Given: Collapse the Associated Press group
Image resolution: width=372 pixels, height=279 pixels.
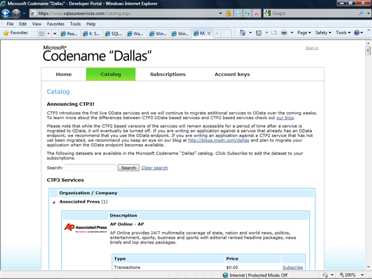Looking at the screenshot, I should (x=54, y=202).
